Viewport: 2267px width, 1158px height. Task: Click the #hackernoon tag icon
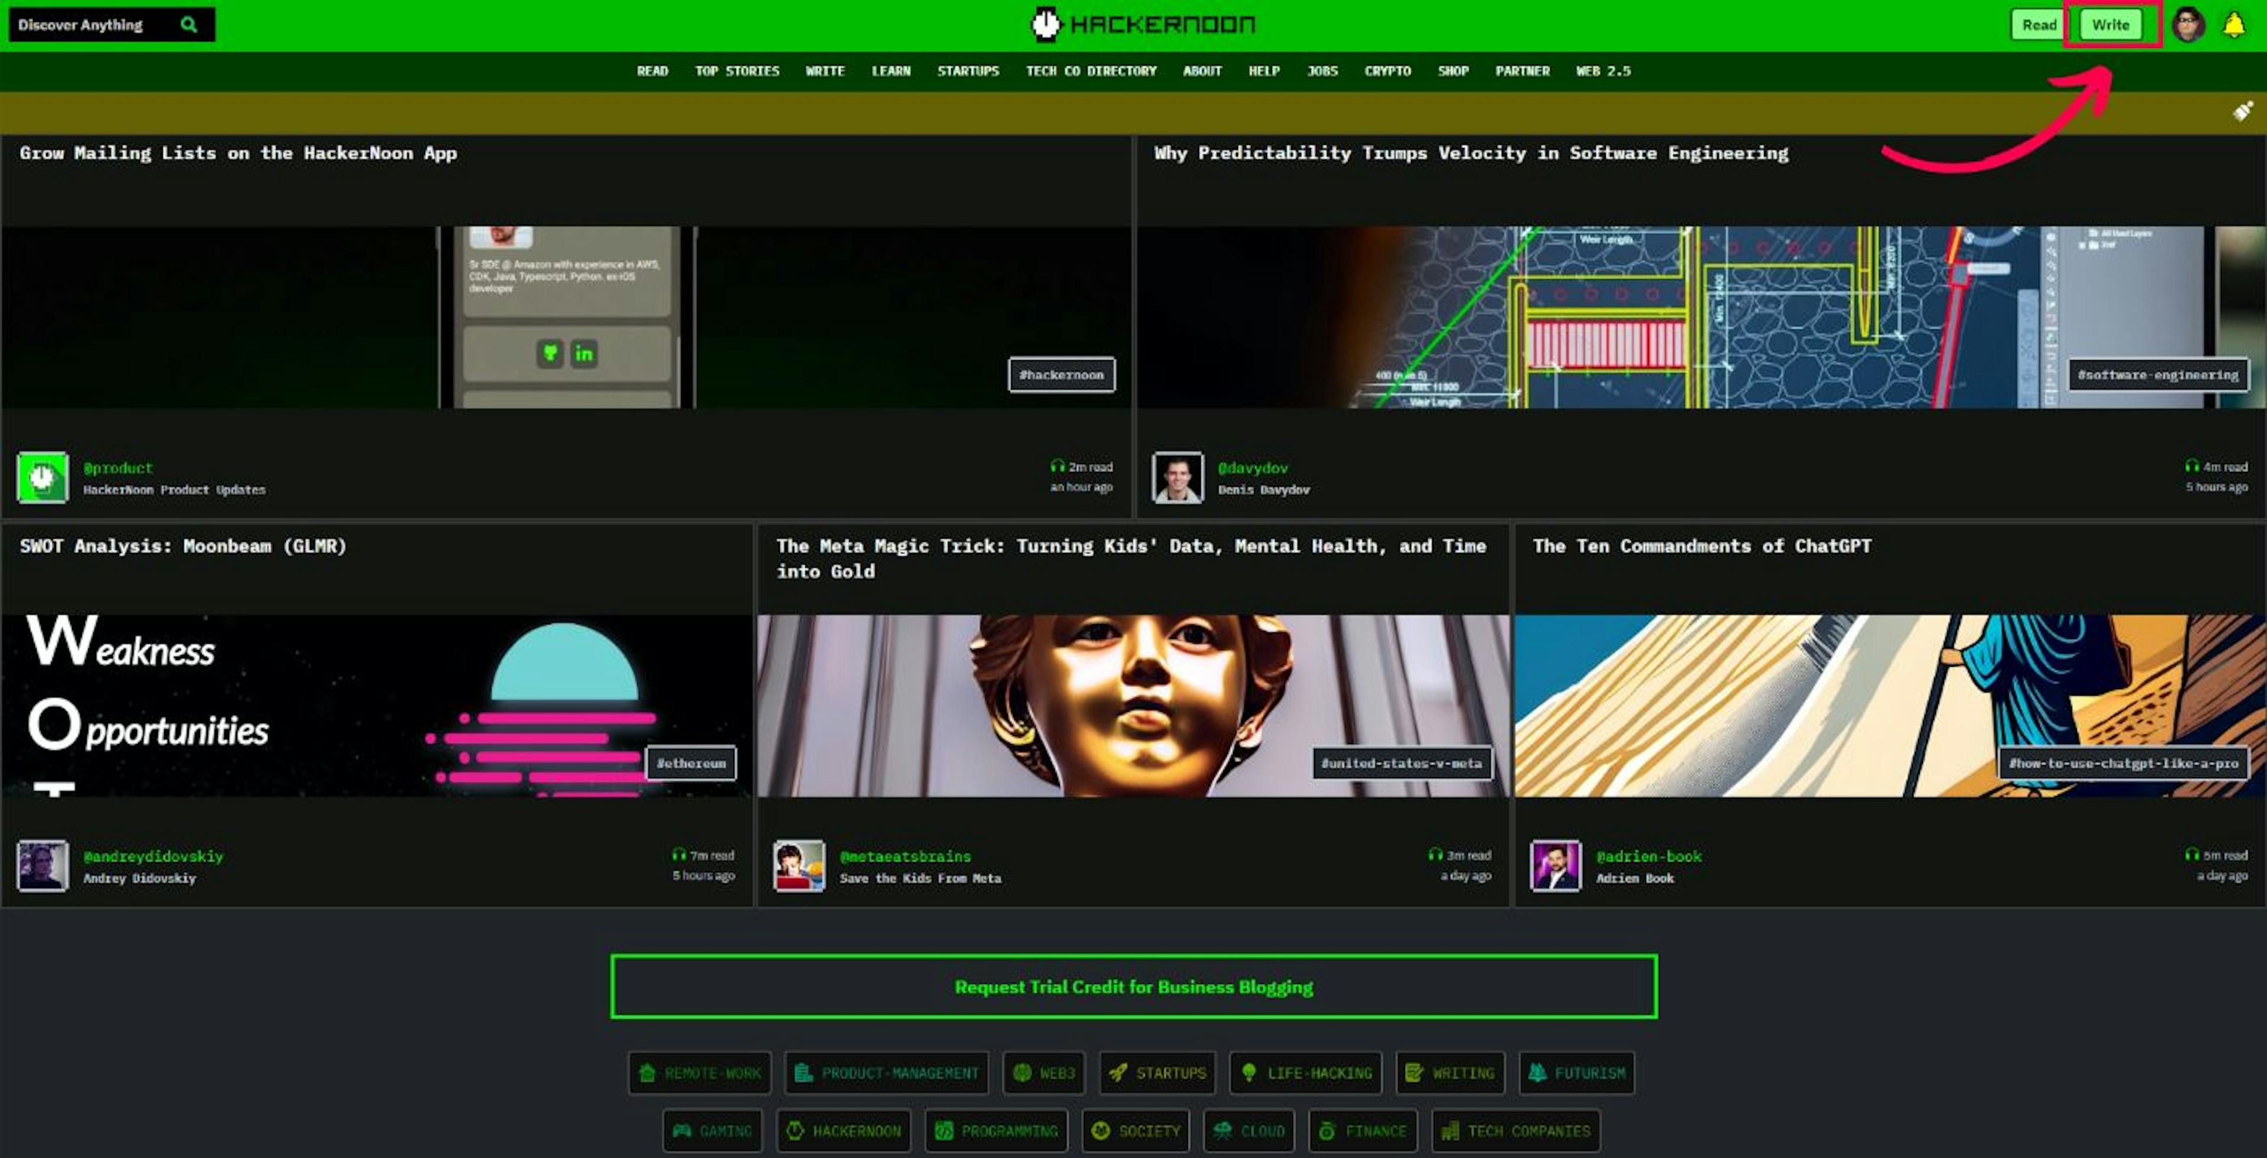point(1061,375)
